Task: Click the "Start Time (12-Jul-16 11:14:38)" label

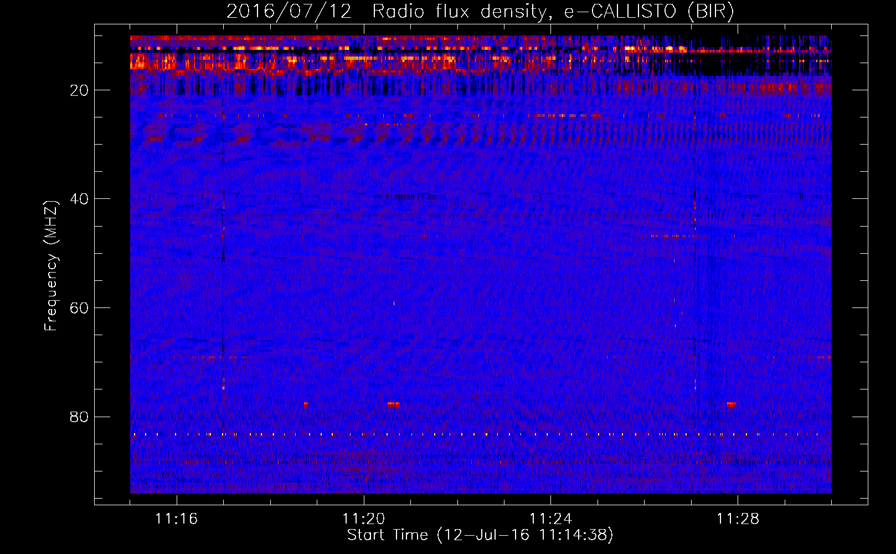Action: [480, 535]
